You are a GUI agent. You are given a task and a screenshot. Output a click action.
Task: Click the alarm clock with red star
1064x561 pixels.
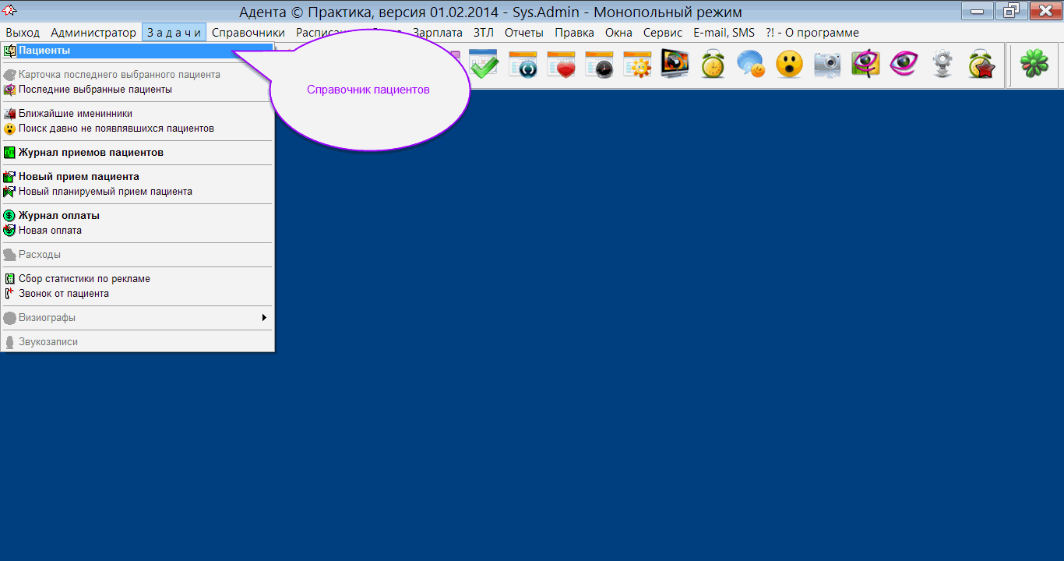click(981, 64)
